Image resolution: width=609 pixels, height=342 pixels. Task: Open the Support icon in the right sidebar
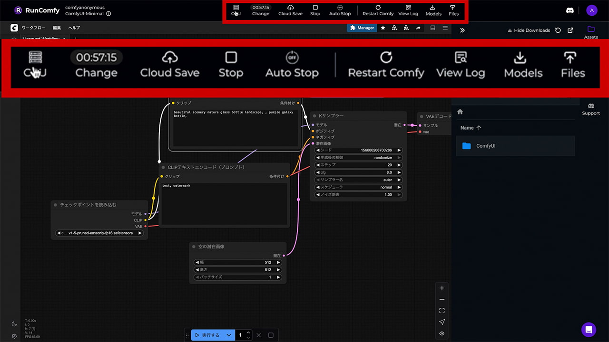tap(591, 106)
